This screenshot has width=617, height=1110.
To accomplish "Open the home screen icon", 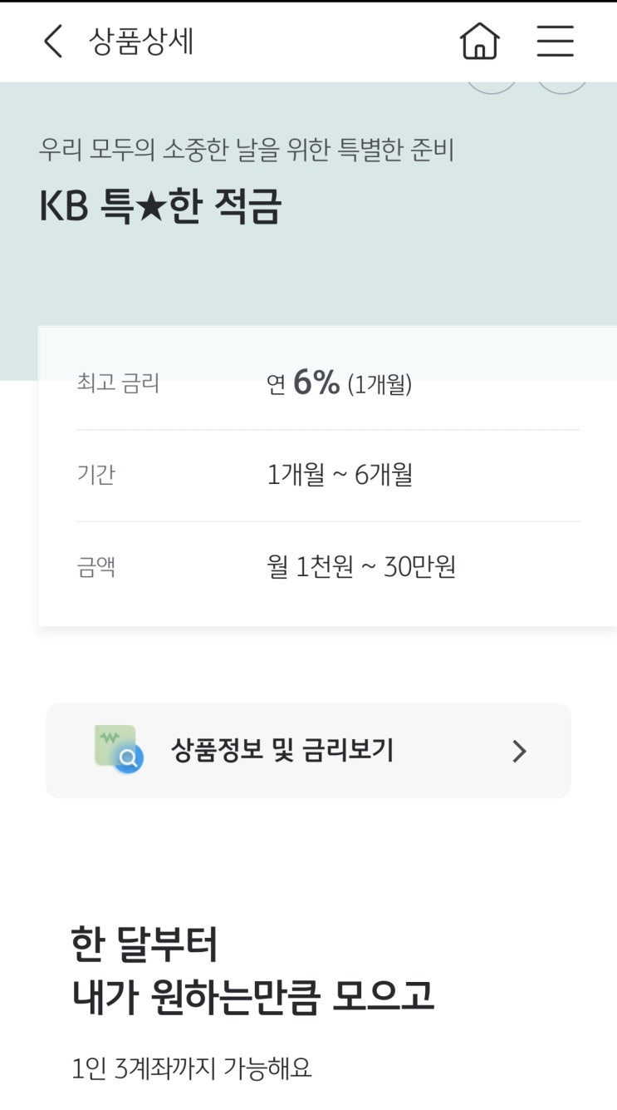I will click(480, 41).
